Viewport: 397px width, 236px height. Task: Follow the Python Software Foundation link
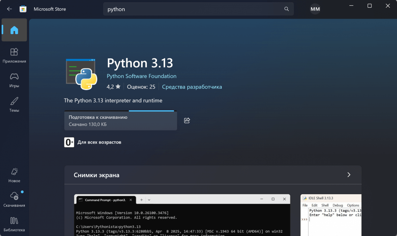tap(141, 76)
